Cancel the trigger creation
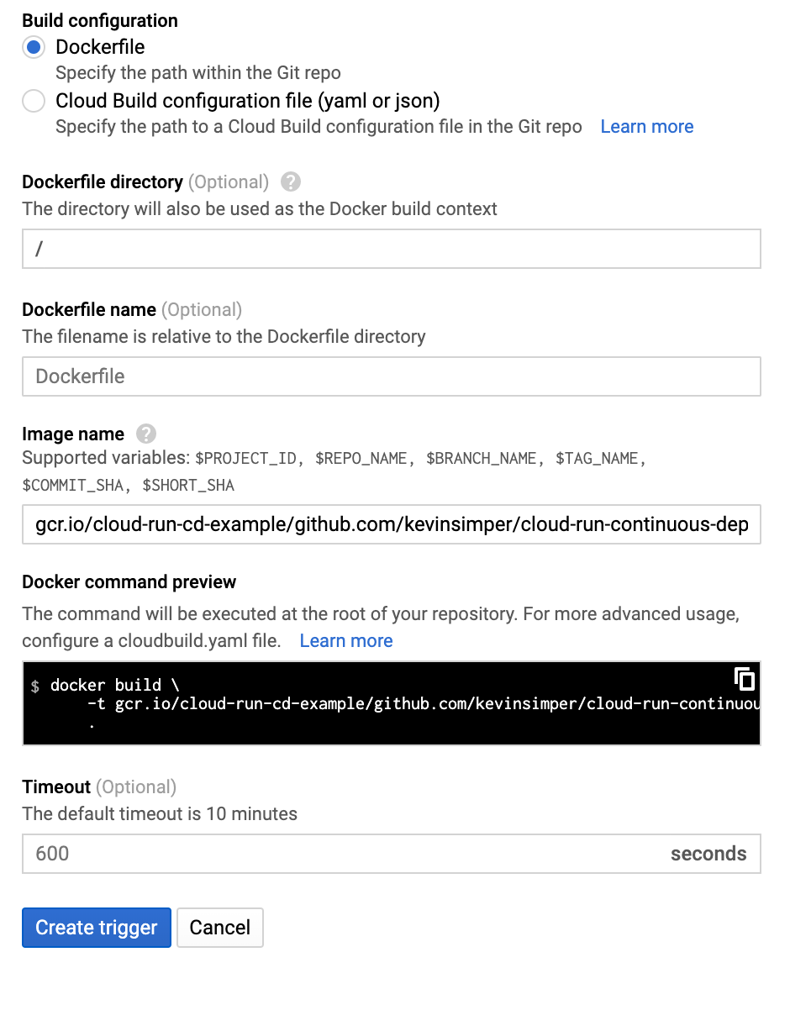The image size is (790, 1010). (x=219, y=928)
